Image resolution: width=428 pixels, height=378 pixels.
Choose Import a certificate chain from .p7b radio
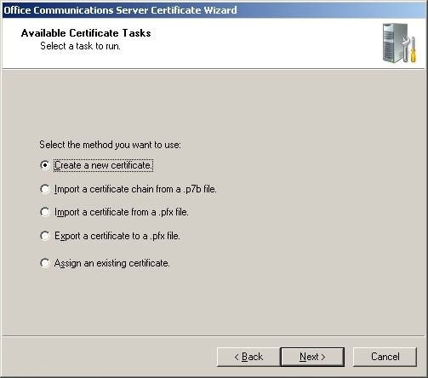pos(45,189)
